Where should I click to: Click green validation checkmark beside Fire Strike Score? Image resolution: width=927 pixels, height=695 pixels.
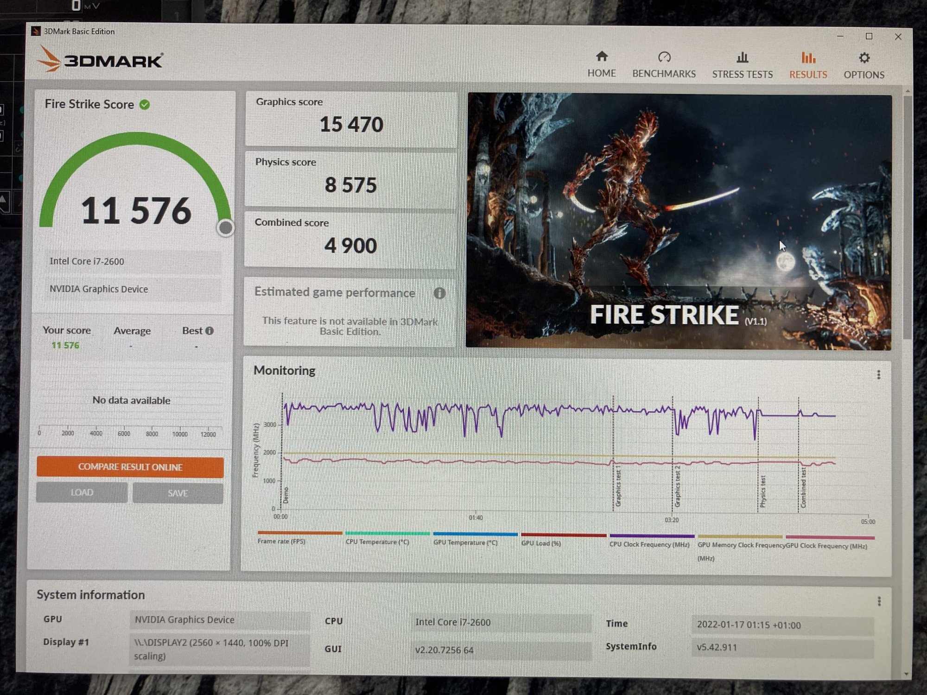pos(145,105)
